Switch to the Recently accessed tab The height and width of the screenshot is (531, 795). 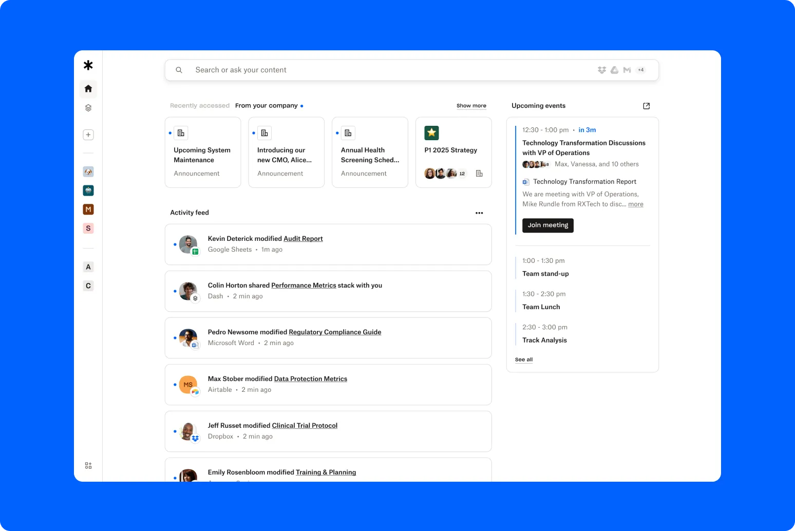click(200, 106)
